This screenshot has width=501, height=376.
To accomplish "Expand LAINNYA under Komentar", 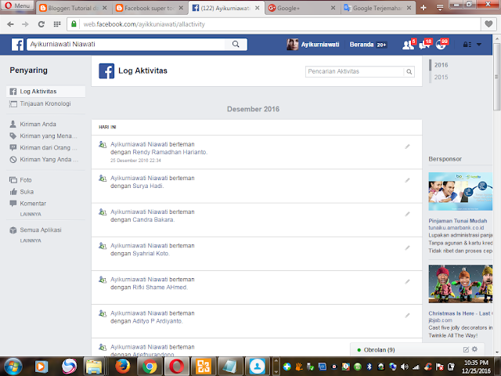I will [x=31, y=214].
